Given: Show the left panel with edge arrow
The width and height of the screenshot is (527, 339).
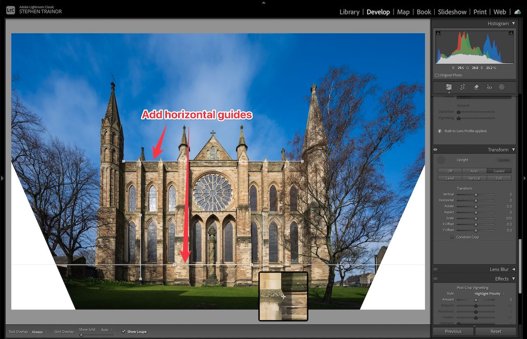Looking at the screenshot, I should [x=2, y=178].
